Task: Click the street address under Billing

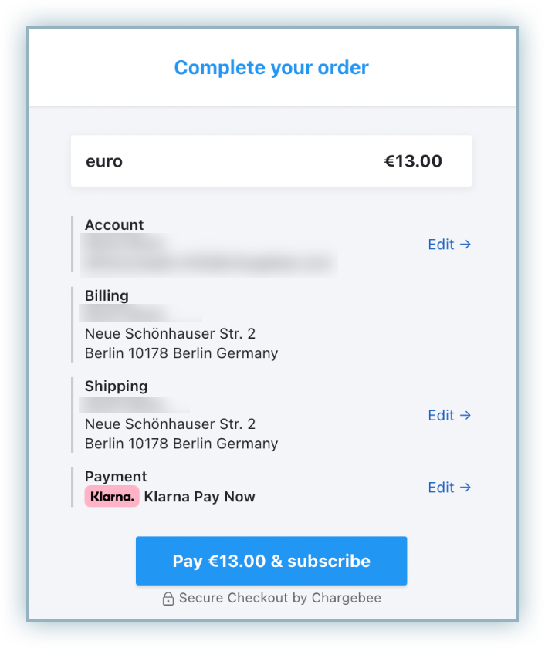Action: coord(170,334)
